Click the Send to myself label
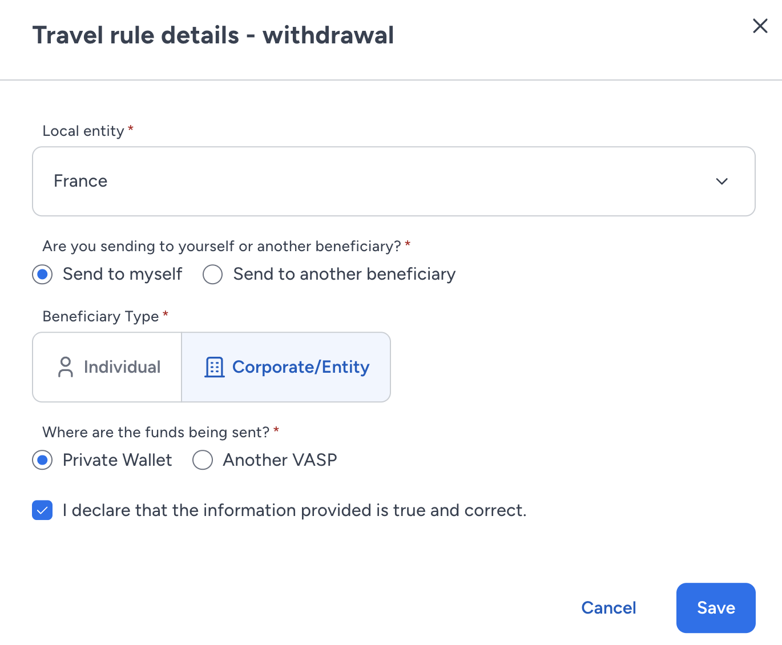Image resolution: width=782 pixels, height=645 pixels. (x=123, y=274)
